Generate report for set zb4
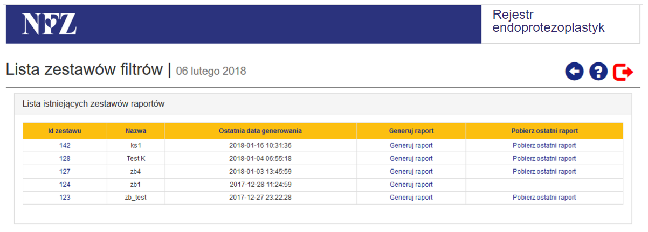The height and width of the screenshot is (232, 648). coord(411,172)
